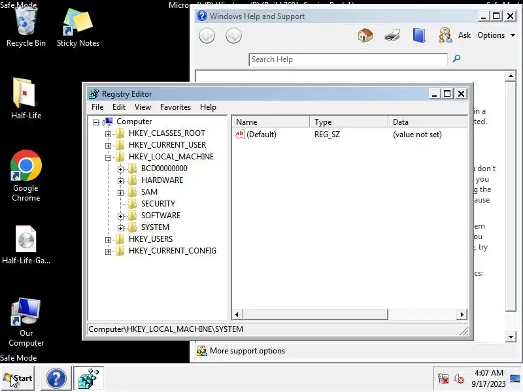The width and height of the screenshot is (523, 392).
Task: Expand HKEY_CURRENT_CONFIG key
Action: (108, 252)
